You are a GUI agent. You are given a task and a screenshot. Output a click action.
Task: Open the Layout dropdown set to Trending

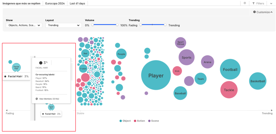click(63, 25)
